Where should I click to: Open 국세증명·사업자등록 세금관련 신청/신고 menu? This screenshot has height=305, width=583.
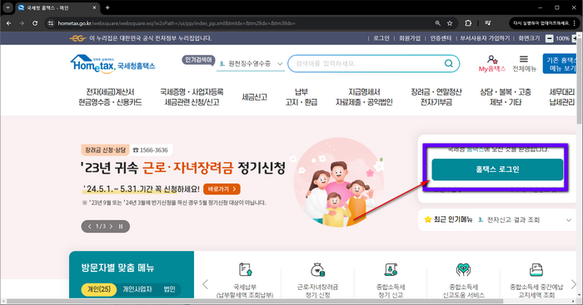tap(192, 97)
